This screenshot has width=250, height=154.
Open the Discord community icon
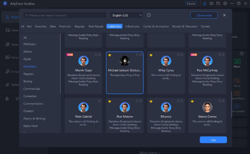[211, 4]
